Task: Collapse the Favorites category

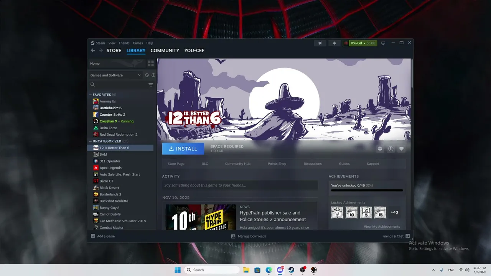Action: click(91, 95)
